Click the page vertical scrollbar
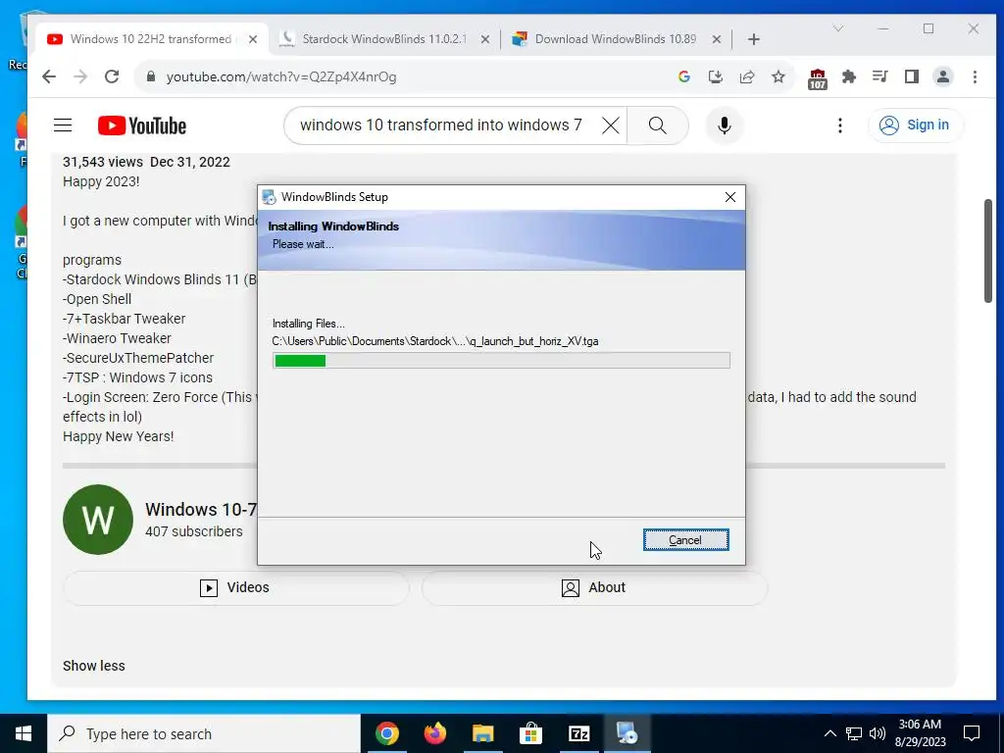Image resolution: width=1004 pixels, height=753 pixels. (x=988, y=250)
